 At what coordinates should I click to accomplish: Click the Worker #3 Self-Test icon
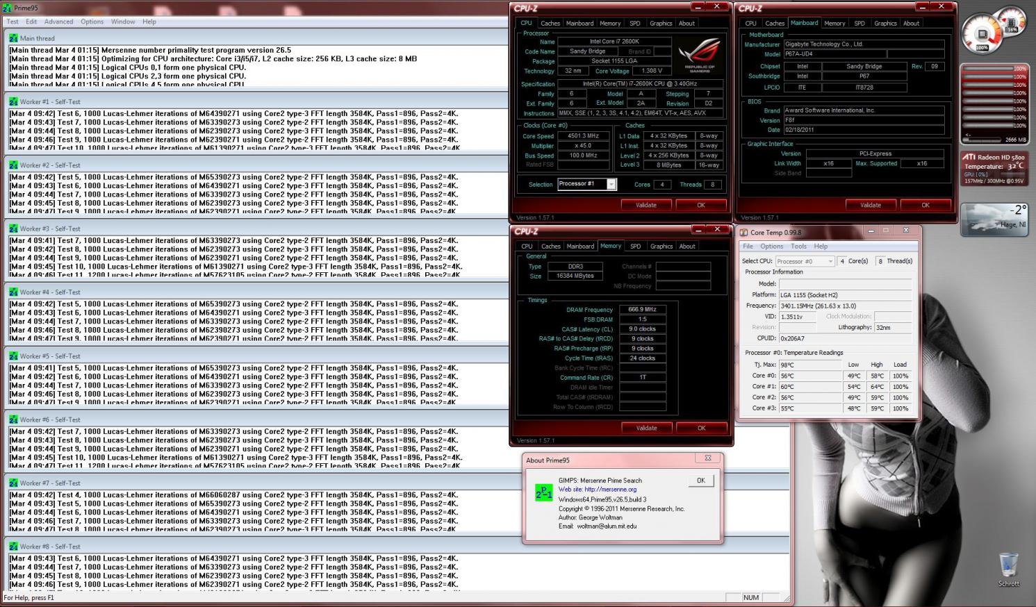tap(14, 228)
